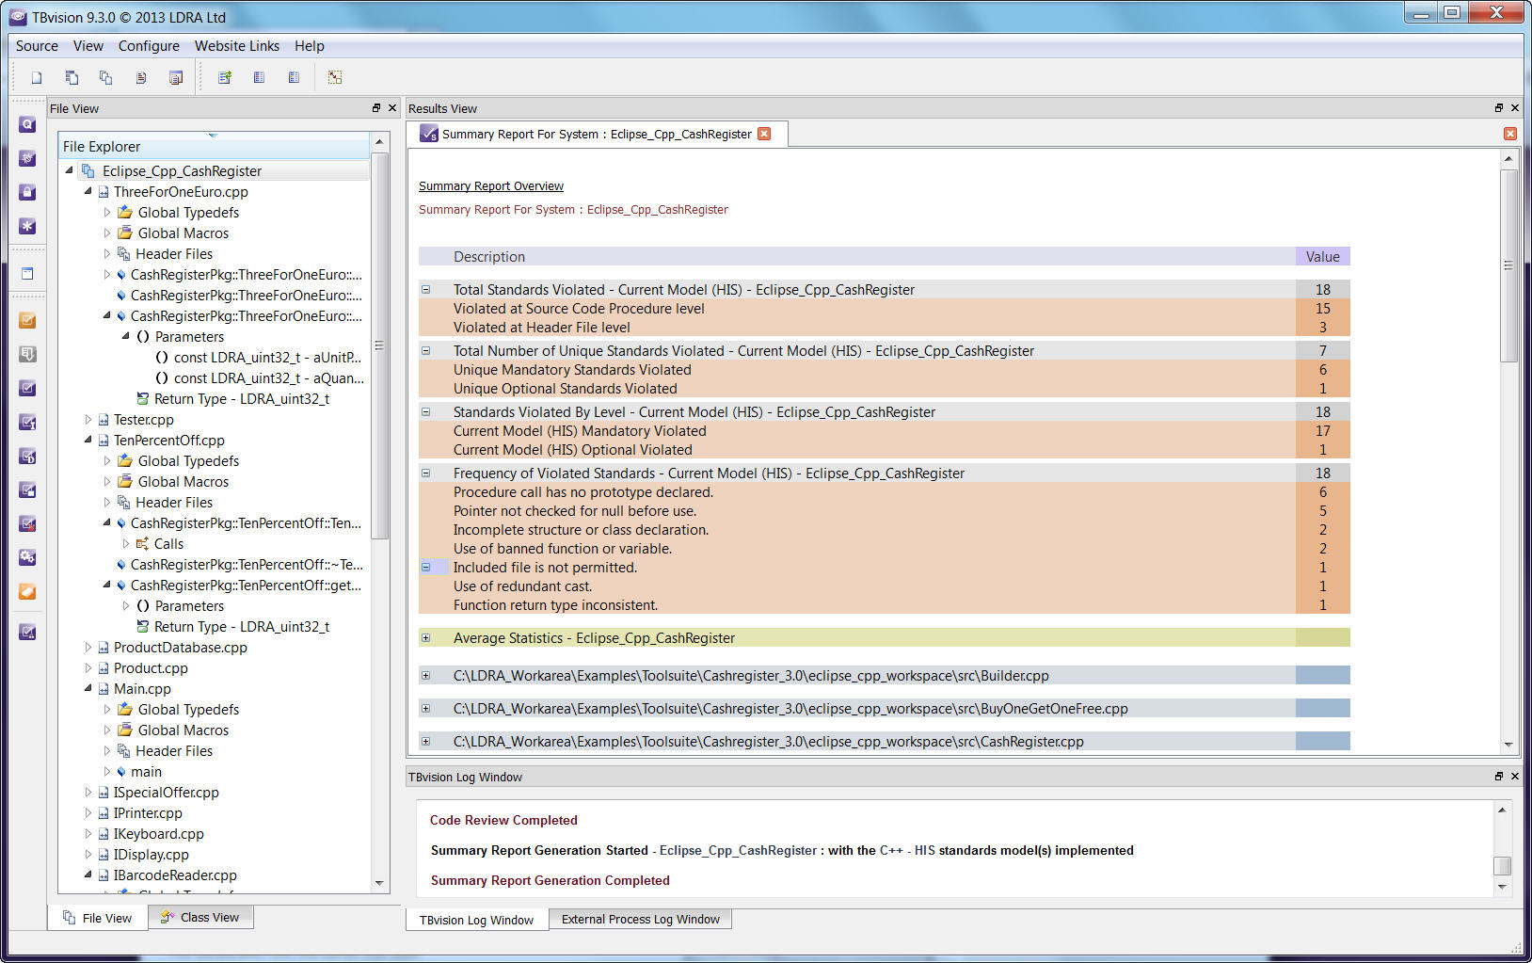Click the green-arrow list toolbar icon
The height and width of the screenshot is (963, 1532).
click(225, 78)
